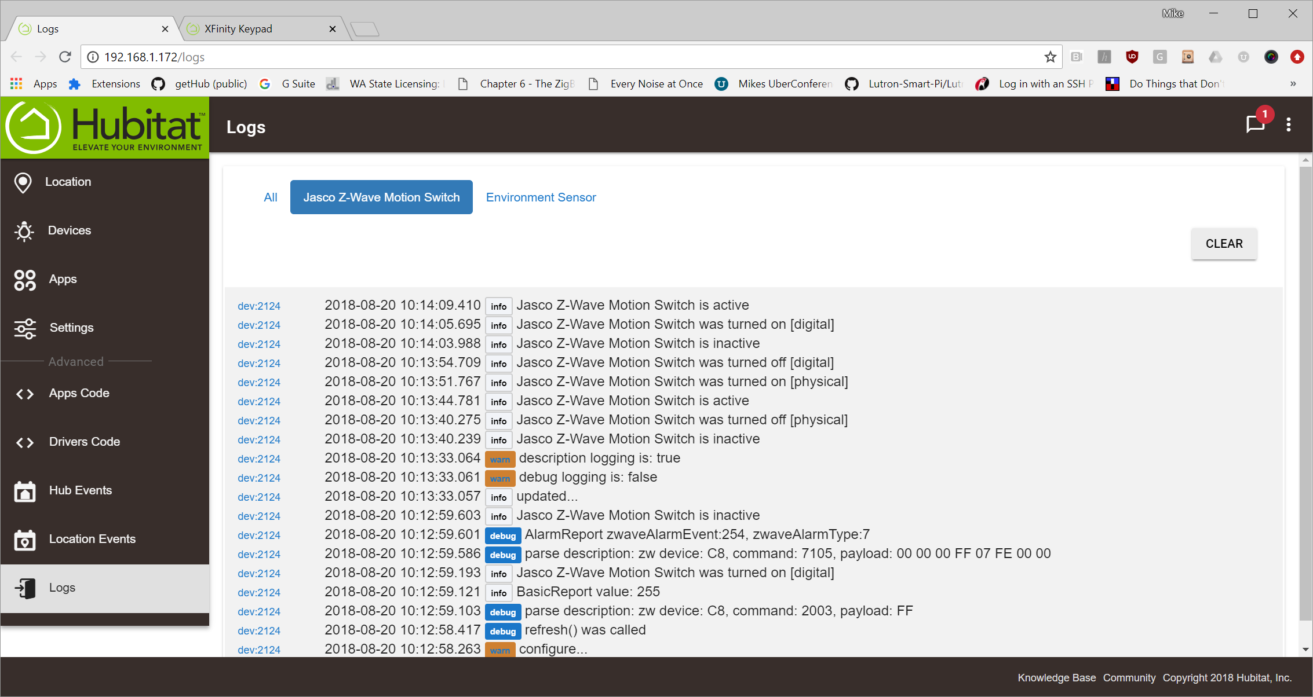Click the 'updated...' log message
1313x697 pixels.
(x=547, y=496)
